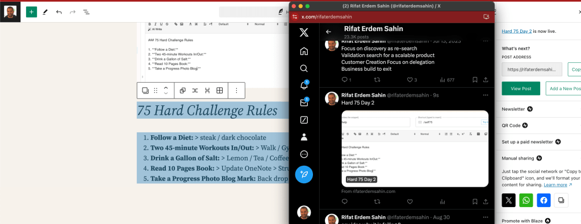
Task: Click the green View Post button
Action: point(521,89)
